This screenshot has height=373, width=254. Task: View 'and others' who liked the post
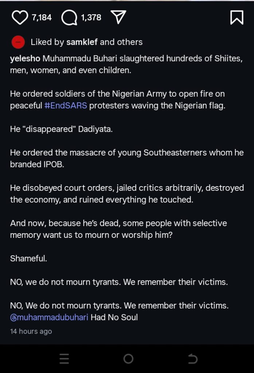[121, 42]
